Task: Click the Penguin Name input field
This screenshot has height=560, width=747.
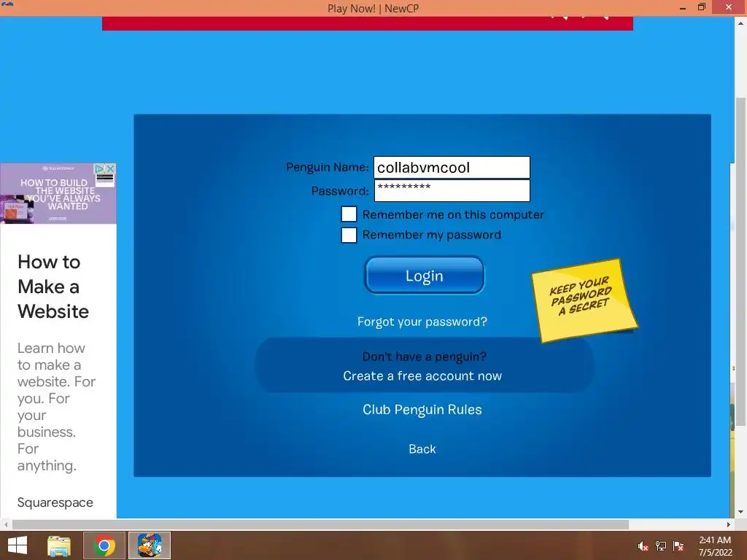Action: pyautogui.click(x=452, y=168)
